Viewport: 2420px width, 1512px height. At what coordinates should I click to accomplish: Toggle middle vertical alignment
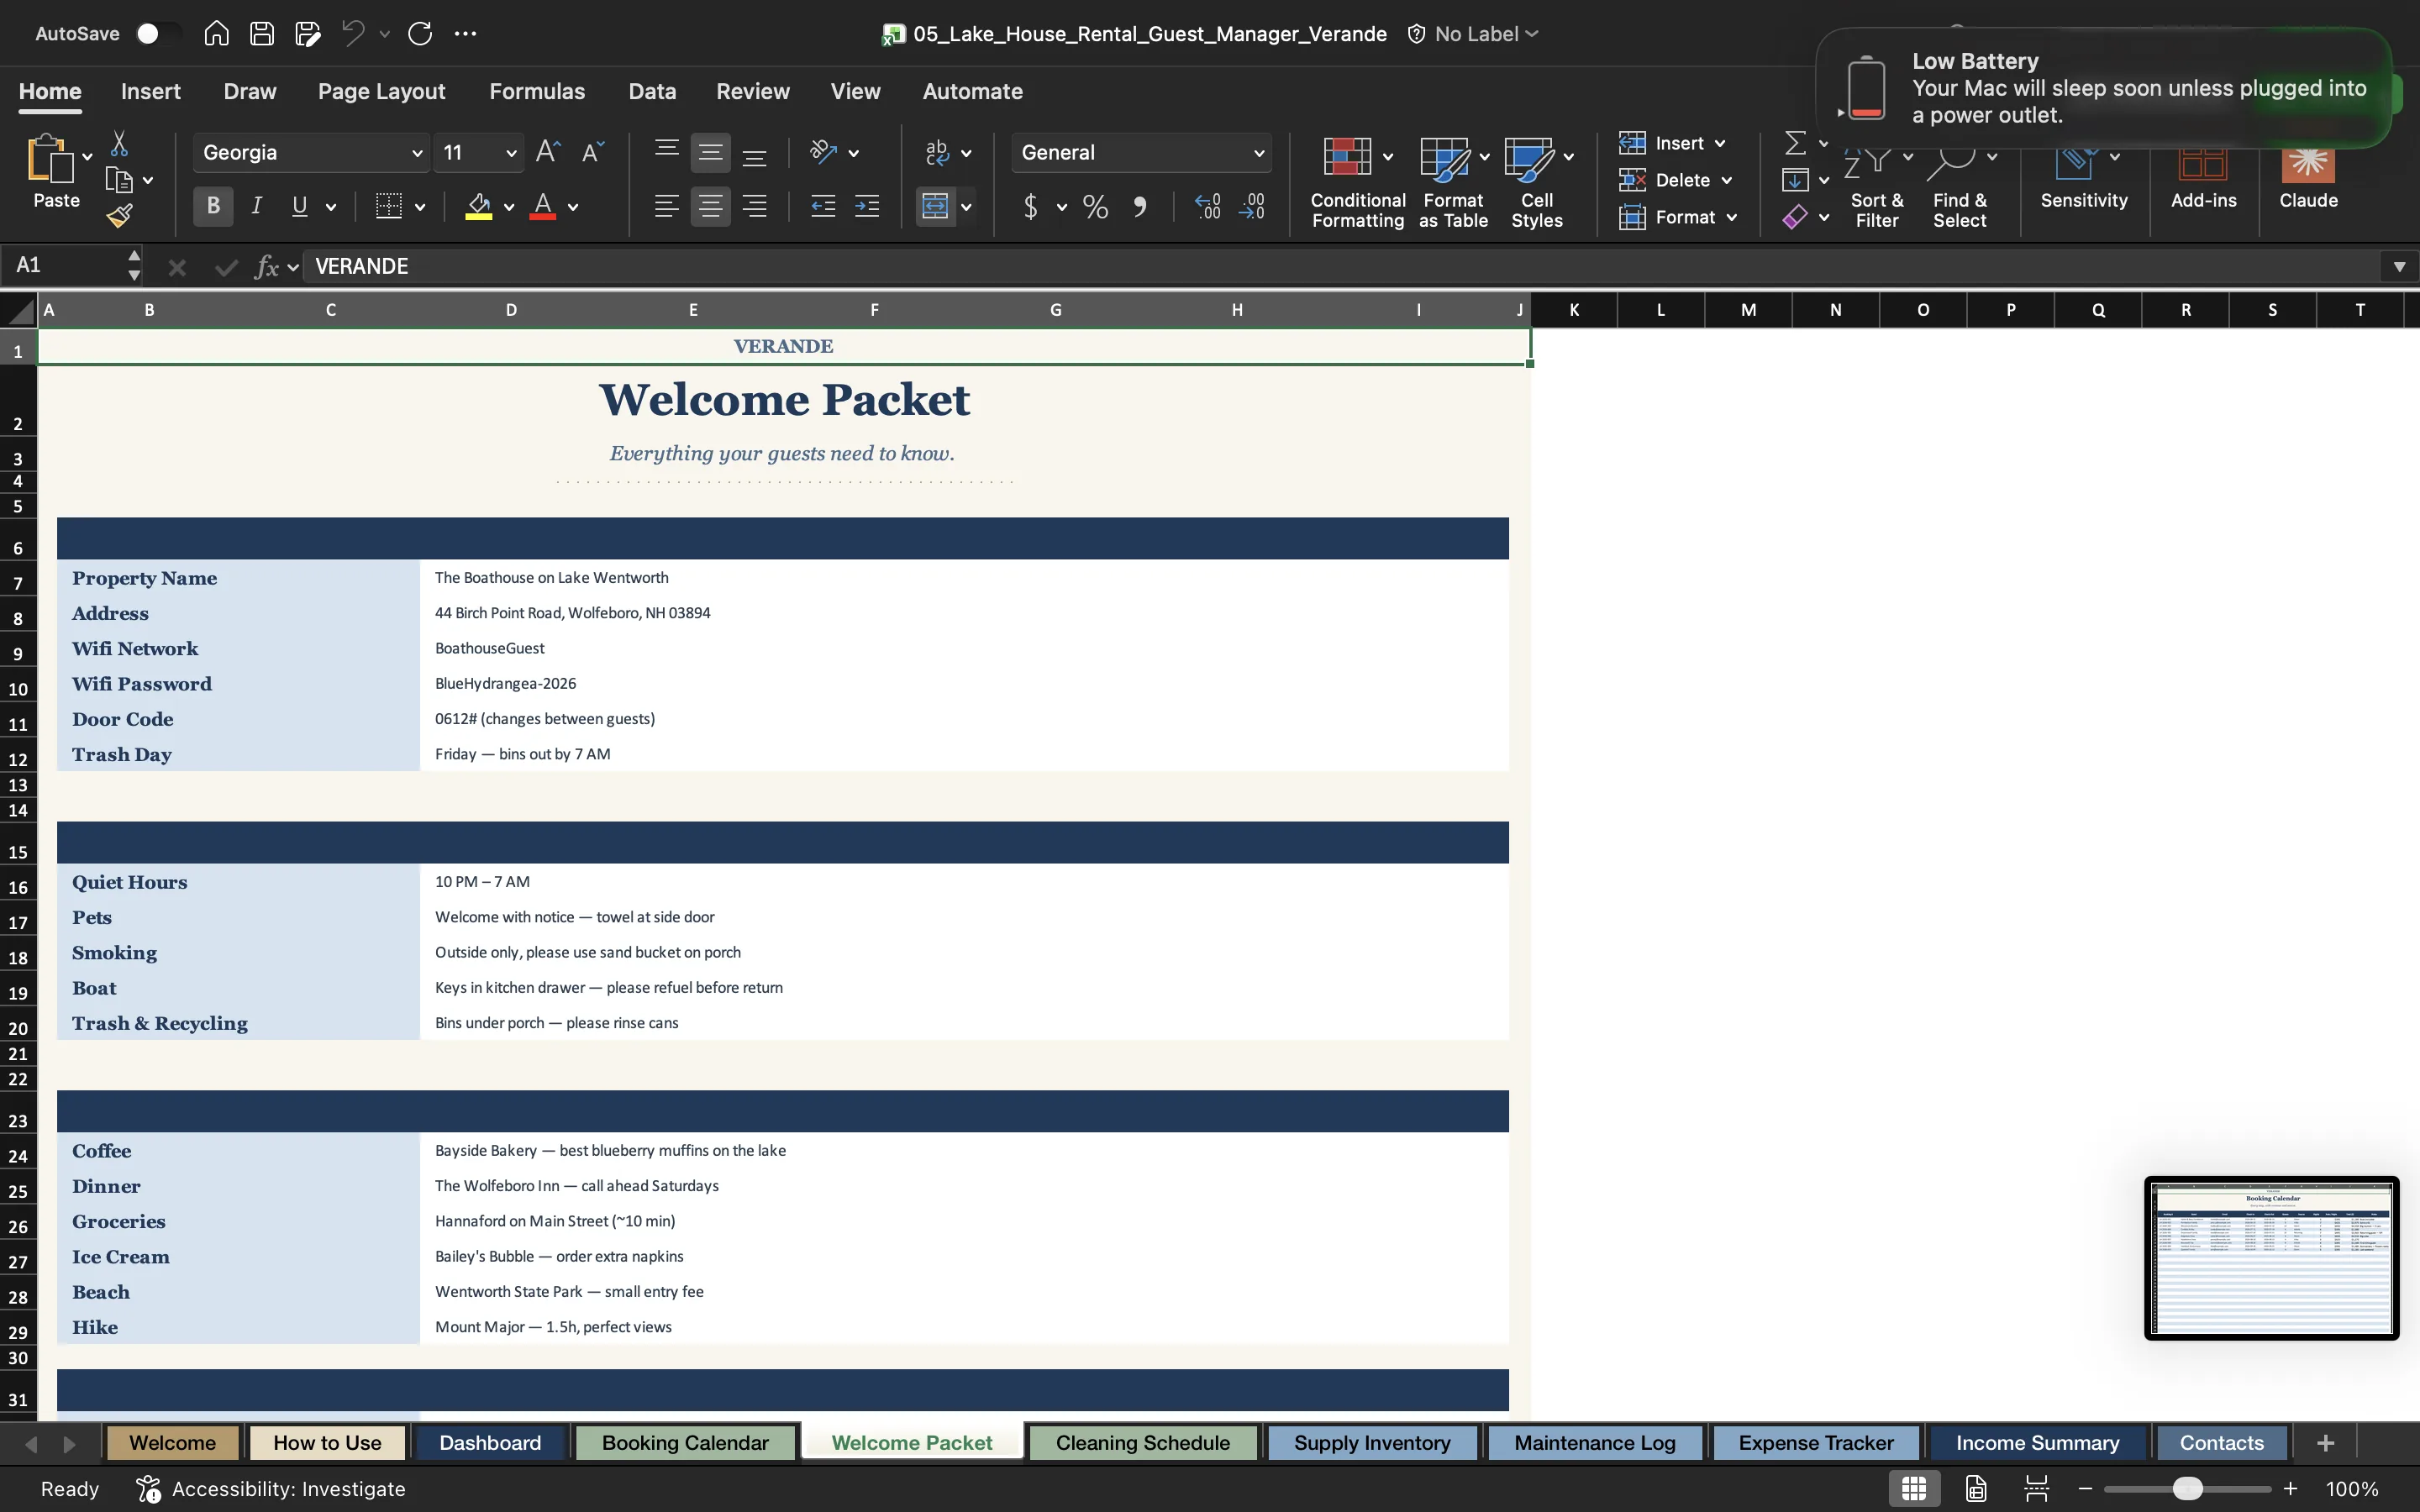[x=710, y=153]
